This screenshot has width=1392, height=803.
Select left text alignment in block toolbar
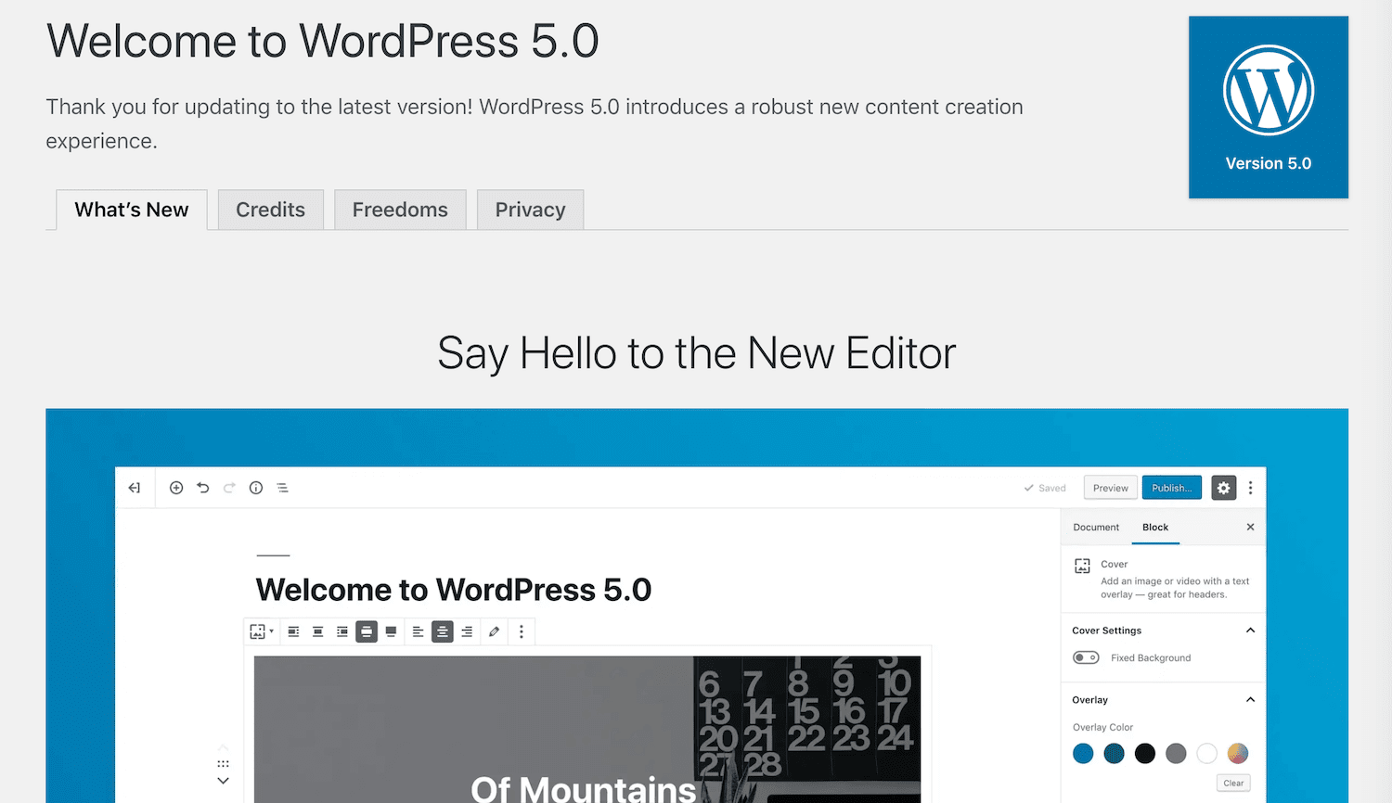(418, 631)
